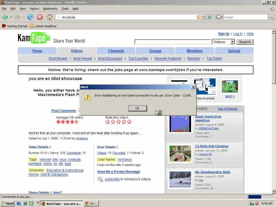Open the CS Knife Wall Climbing thumbnail
276x207 pixels.
point(180,153)
